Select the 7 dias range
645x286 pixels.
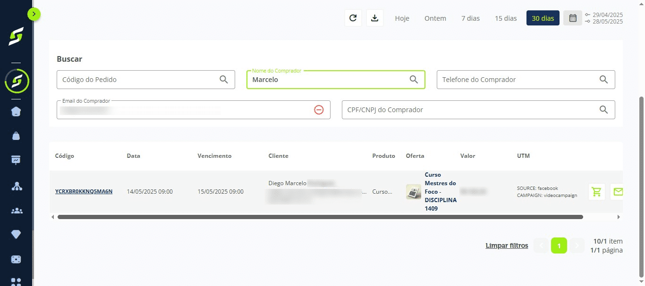(x=470, y=18)
